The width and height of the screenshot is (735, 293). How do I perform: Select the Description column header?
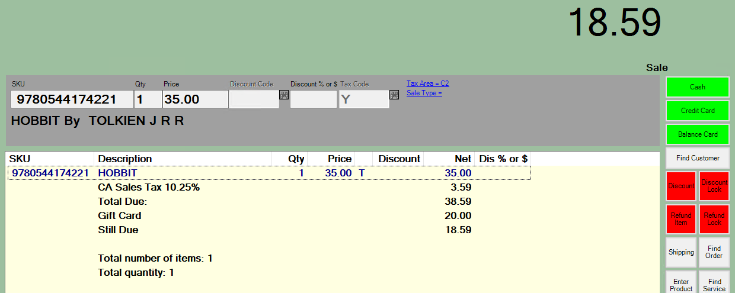(x=183, y=159)
